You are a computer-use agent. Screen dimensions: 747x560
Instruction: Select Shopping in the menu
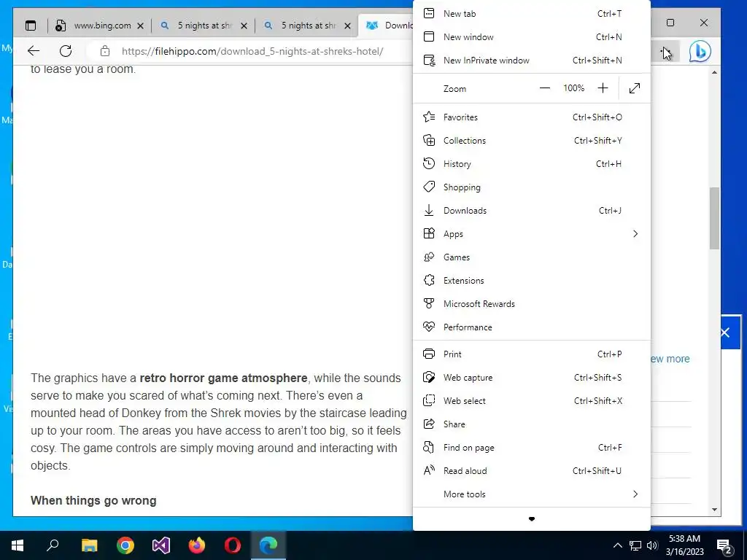[x=532, y=187]
